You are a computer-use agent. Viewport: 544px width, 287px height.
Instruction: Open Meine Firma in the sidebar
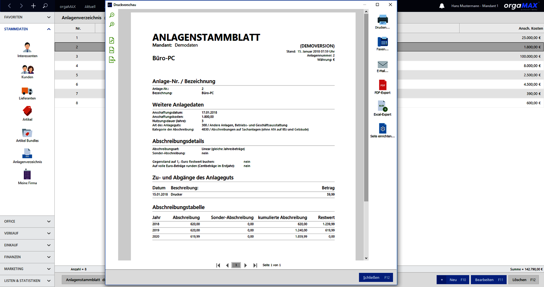point(27,177)
